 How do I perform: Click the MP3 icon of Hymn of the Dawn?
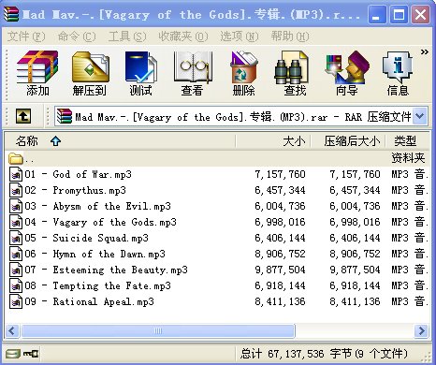coord(16,254)
